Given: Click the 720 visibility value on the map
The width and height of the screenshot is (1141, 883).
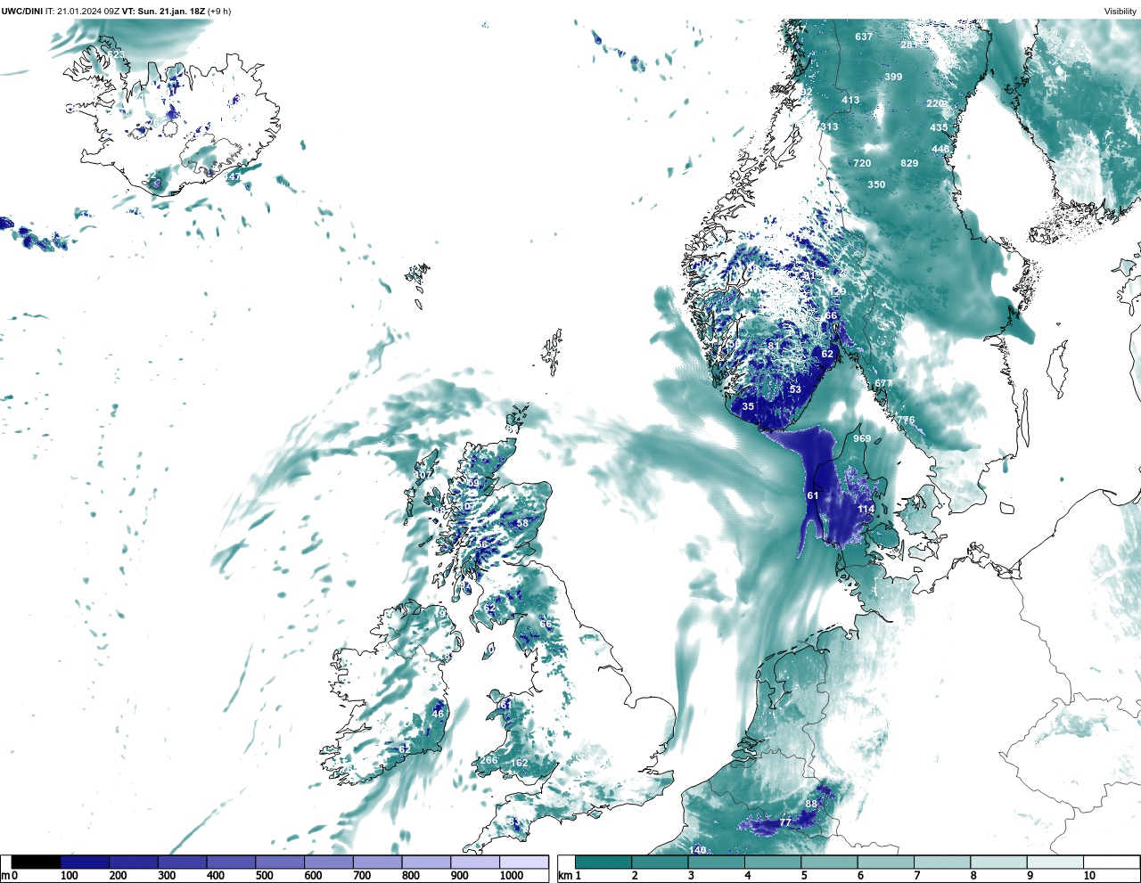Looking at the screenshot, I should point(862,163).
